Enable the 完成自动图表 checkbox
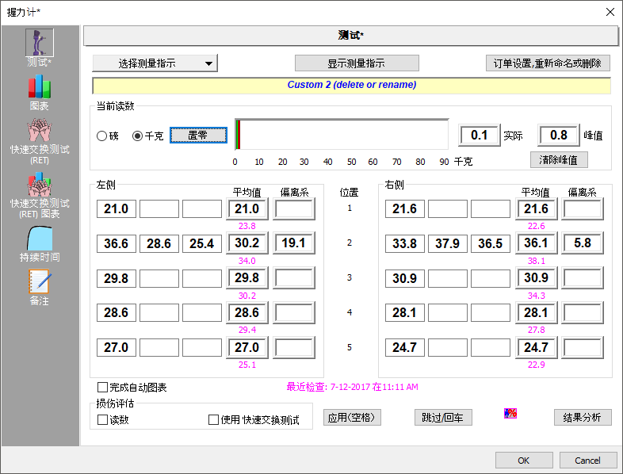The height and width of the screenshot is (474, 623). click(x=102, y=388)
